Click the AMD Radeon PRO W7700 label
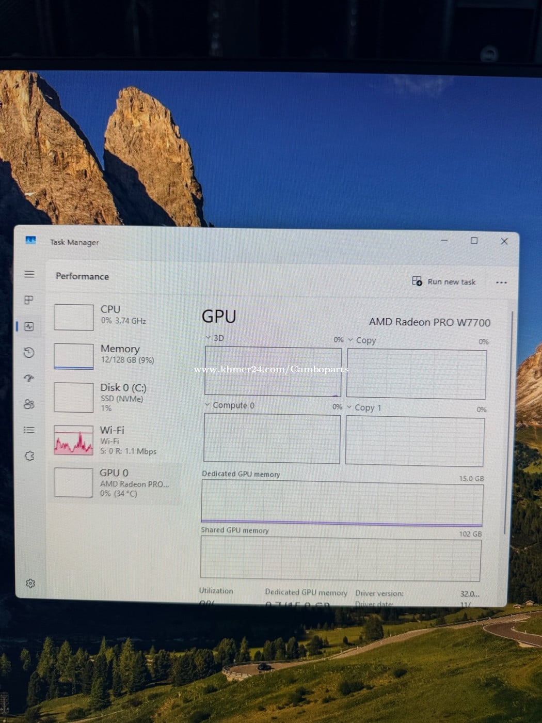Screen dimensions: 542x723 pos(429,322)
